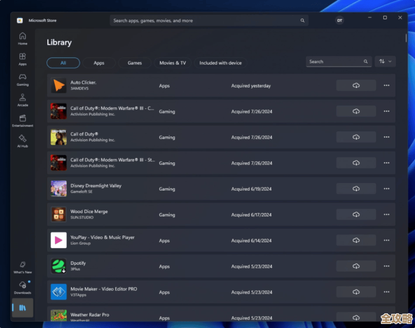415x328 pixels.
Task: Click the Library search field
Action: [x=334, y=62]
